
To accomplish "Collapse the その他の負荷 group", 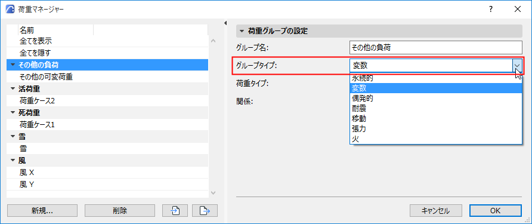I will click(x=13, y=65).
